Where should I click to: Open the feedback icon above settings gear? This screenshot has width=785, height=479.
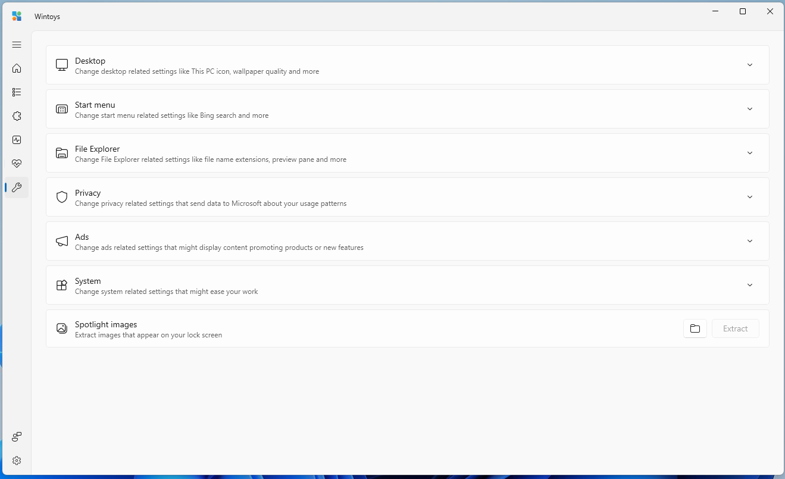17,437
